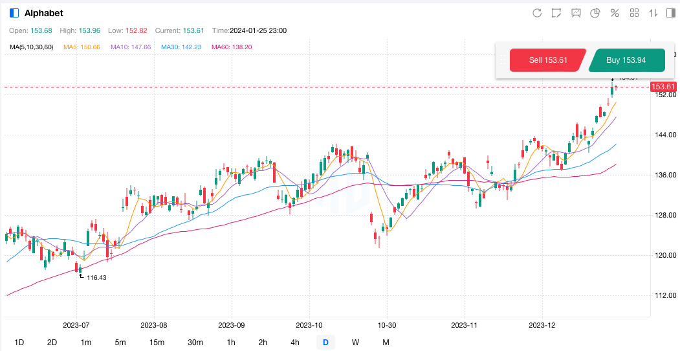Image resolution: width=680 pixels, height=351 pixels.
Task: Open the chart presentation board icon
Action: (576, 13)
